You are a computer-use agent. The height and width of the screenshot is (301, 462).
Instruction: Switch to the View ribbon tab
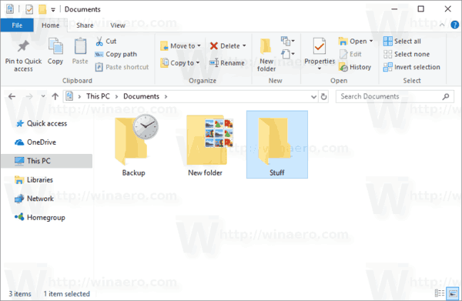[118, 25]
